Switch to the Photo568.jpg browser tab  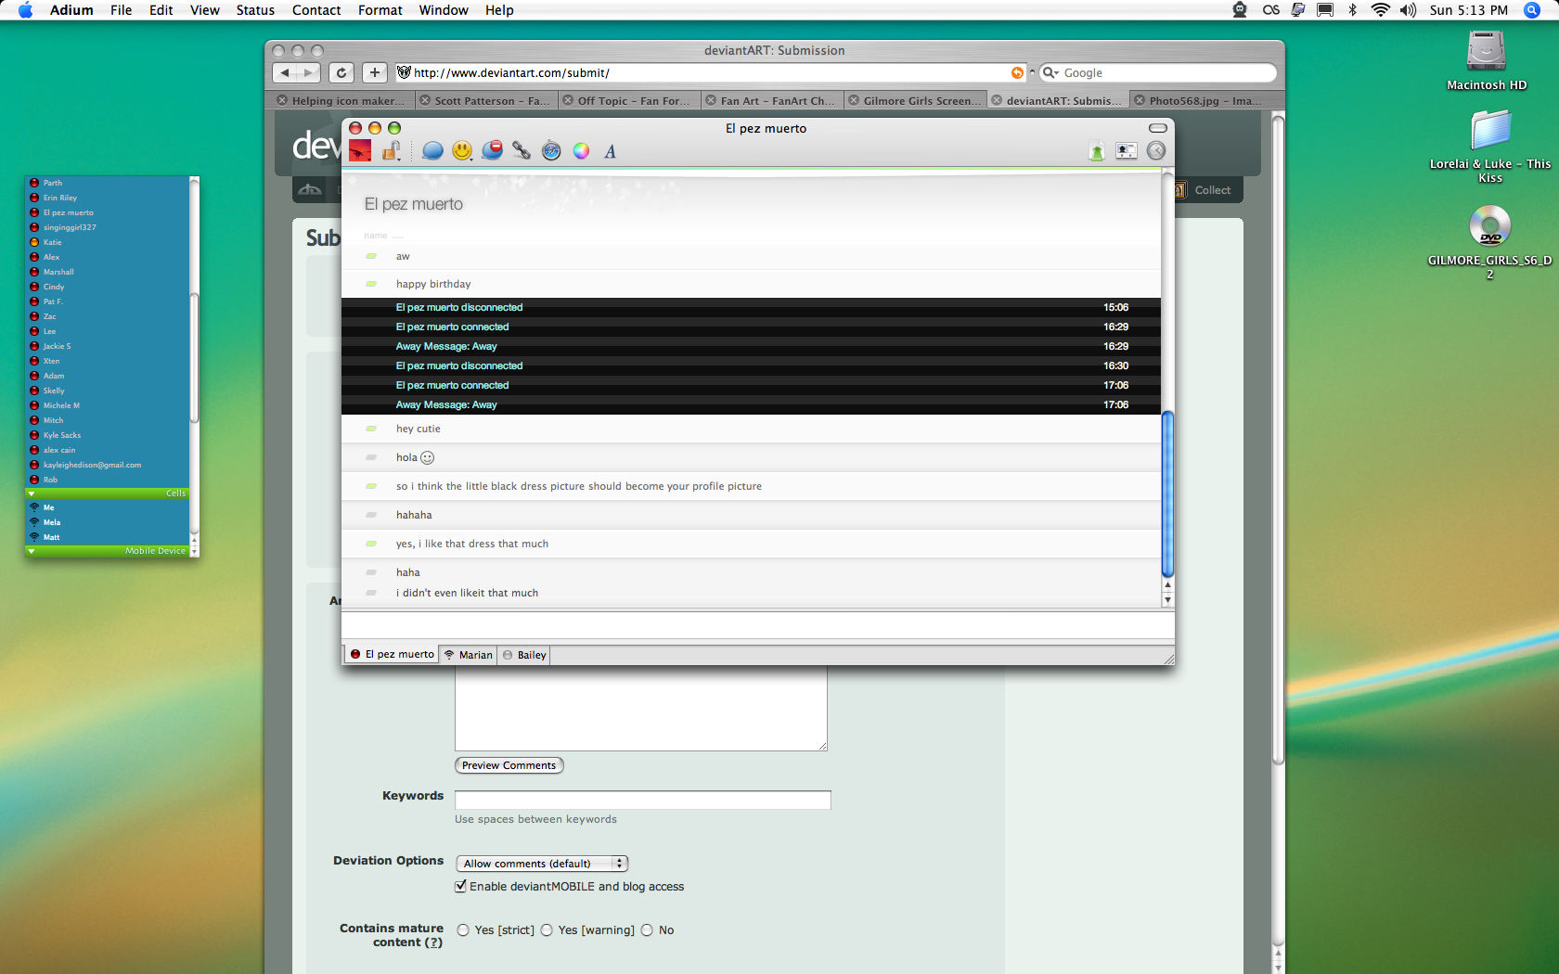pos(1205,100)
